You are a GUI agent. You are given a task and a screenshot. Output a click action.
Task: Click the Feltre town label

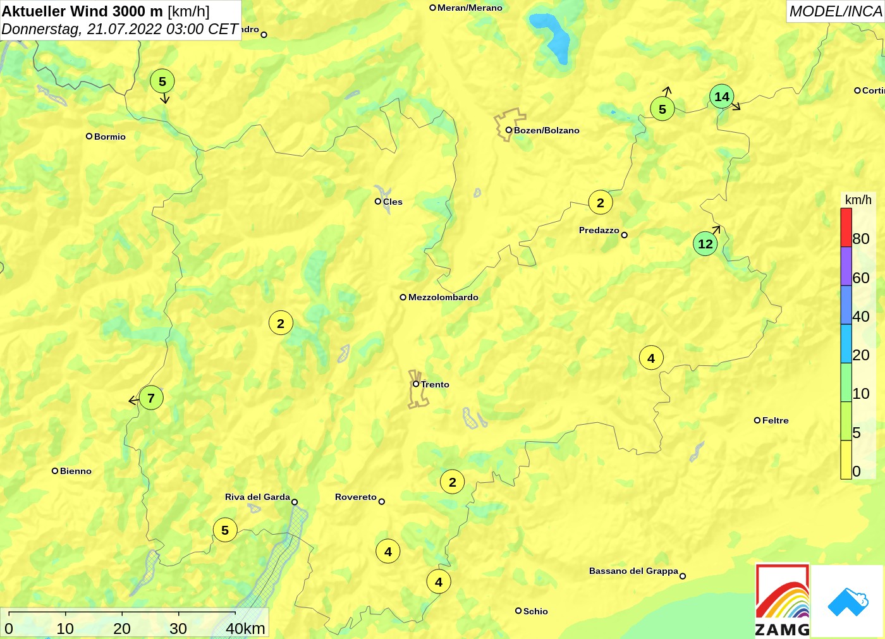pos(776,421)
